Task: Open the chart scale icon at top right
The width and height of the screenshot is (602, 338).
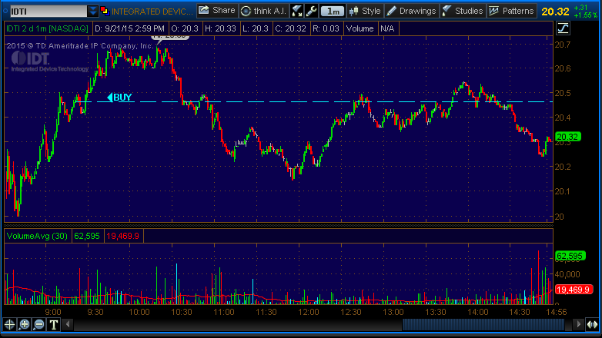Action: [x=563, y=28]
